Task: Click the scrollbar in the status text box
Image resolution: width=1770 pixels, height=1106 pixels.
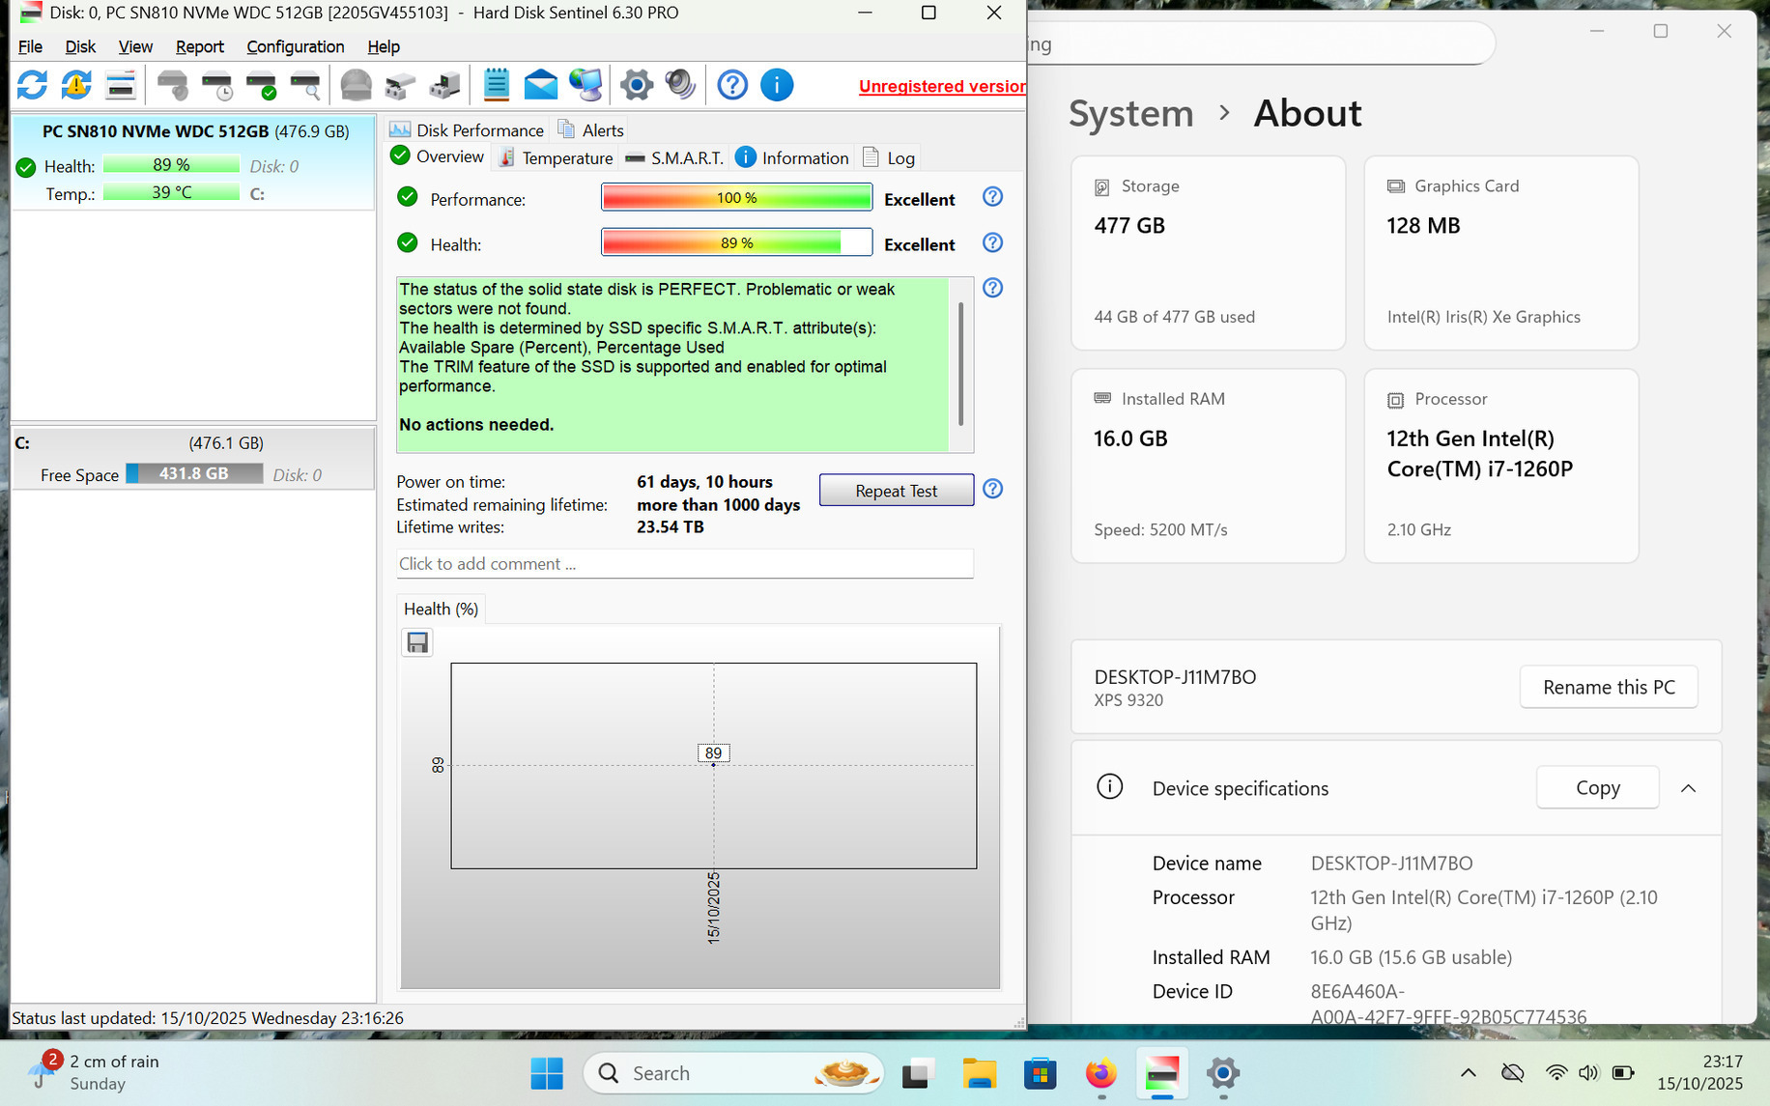Action: pyautogui.click(x=960, y=365)
